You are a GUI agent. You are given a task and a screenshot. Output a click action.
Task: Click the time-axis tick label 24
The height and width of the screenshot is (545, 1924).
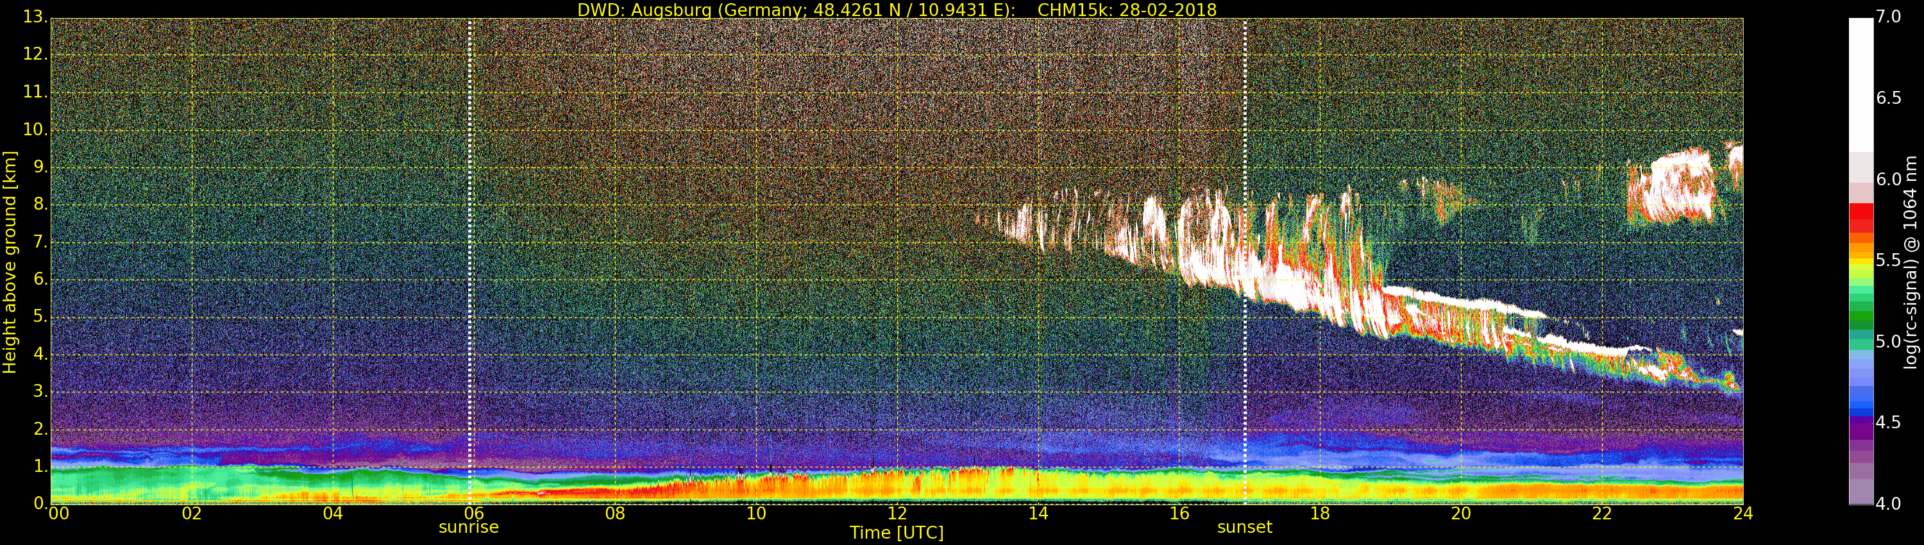1743,514
